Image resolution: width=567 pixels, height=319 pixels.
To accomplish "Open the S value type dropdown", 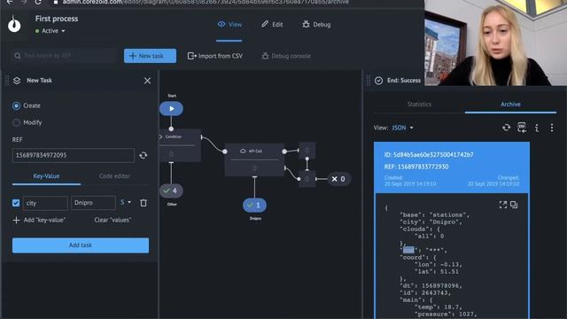I will [x=126, y=203].
